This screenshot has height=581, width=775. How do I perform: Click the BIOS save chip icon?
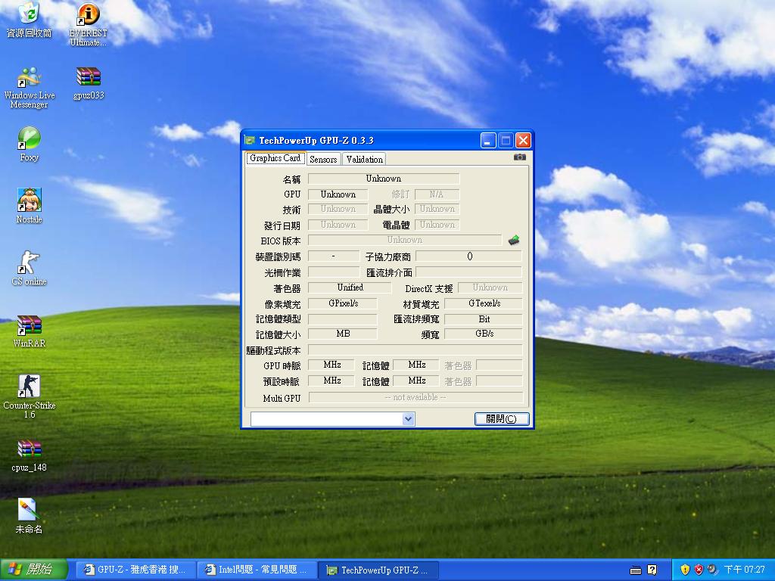[x=514, y=240]
